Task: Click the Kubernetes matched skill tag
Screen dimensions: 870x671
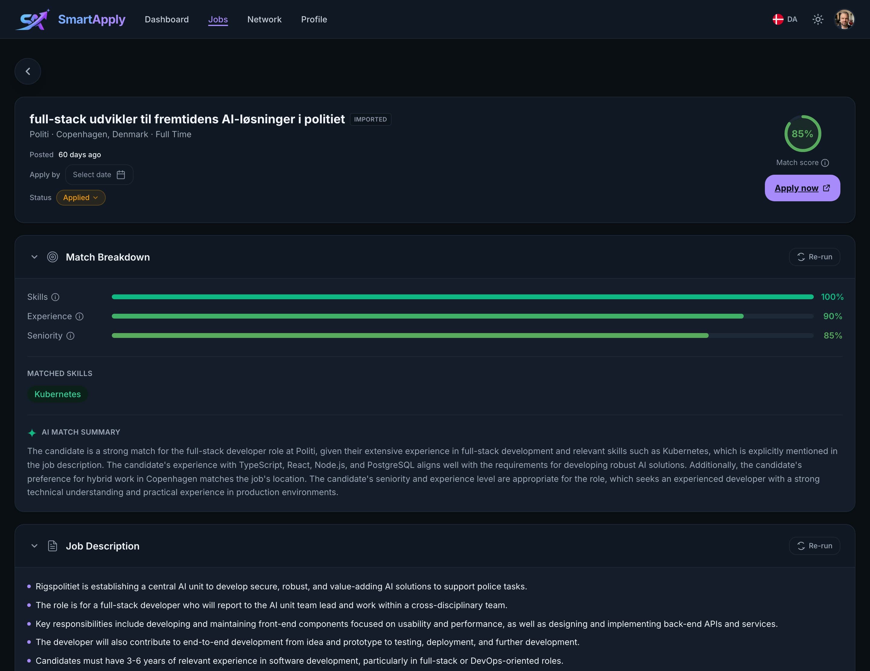Action: click(57, 394)
